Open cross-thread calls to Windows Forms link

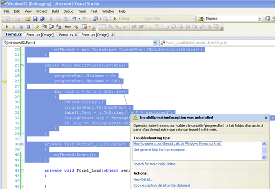(x=177, y=143)
